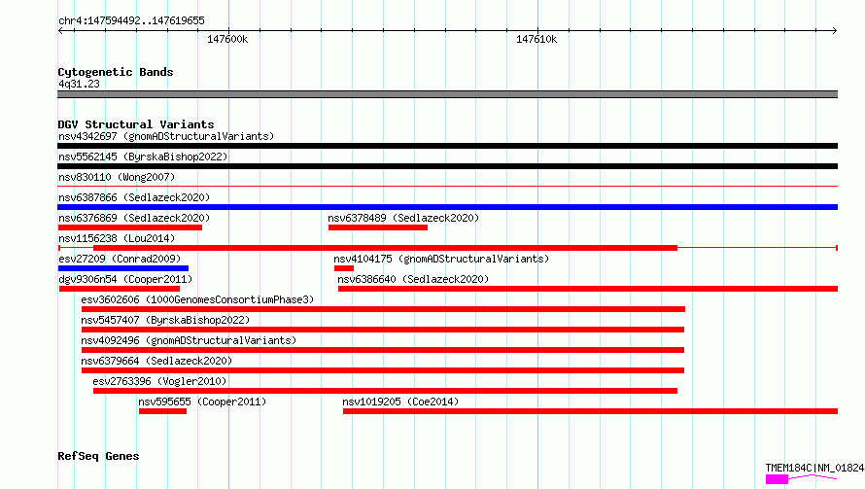Select the red bar under nsv595655

162,411
